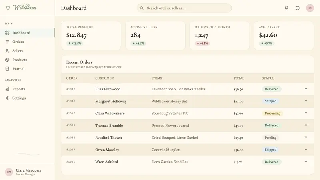Open Orders in sidebar
This screenshot has height=180, width=320.
(27, 42)
